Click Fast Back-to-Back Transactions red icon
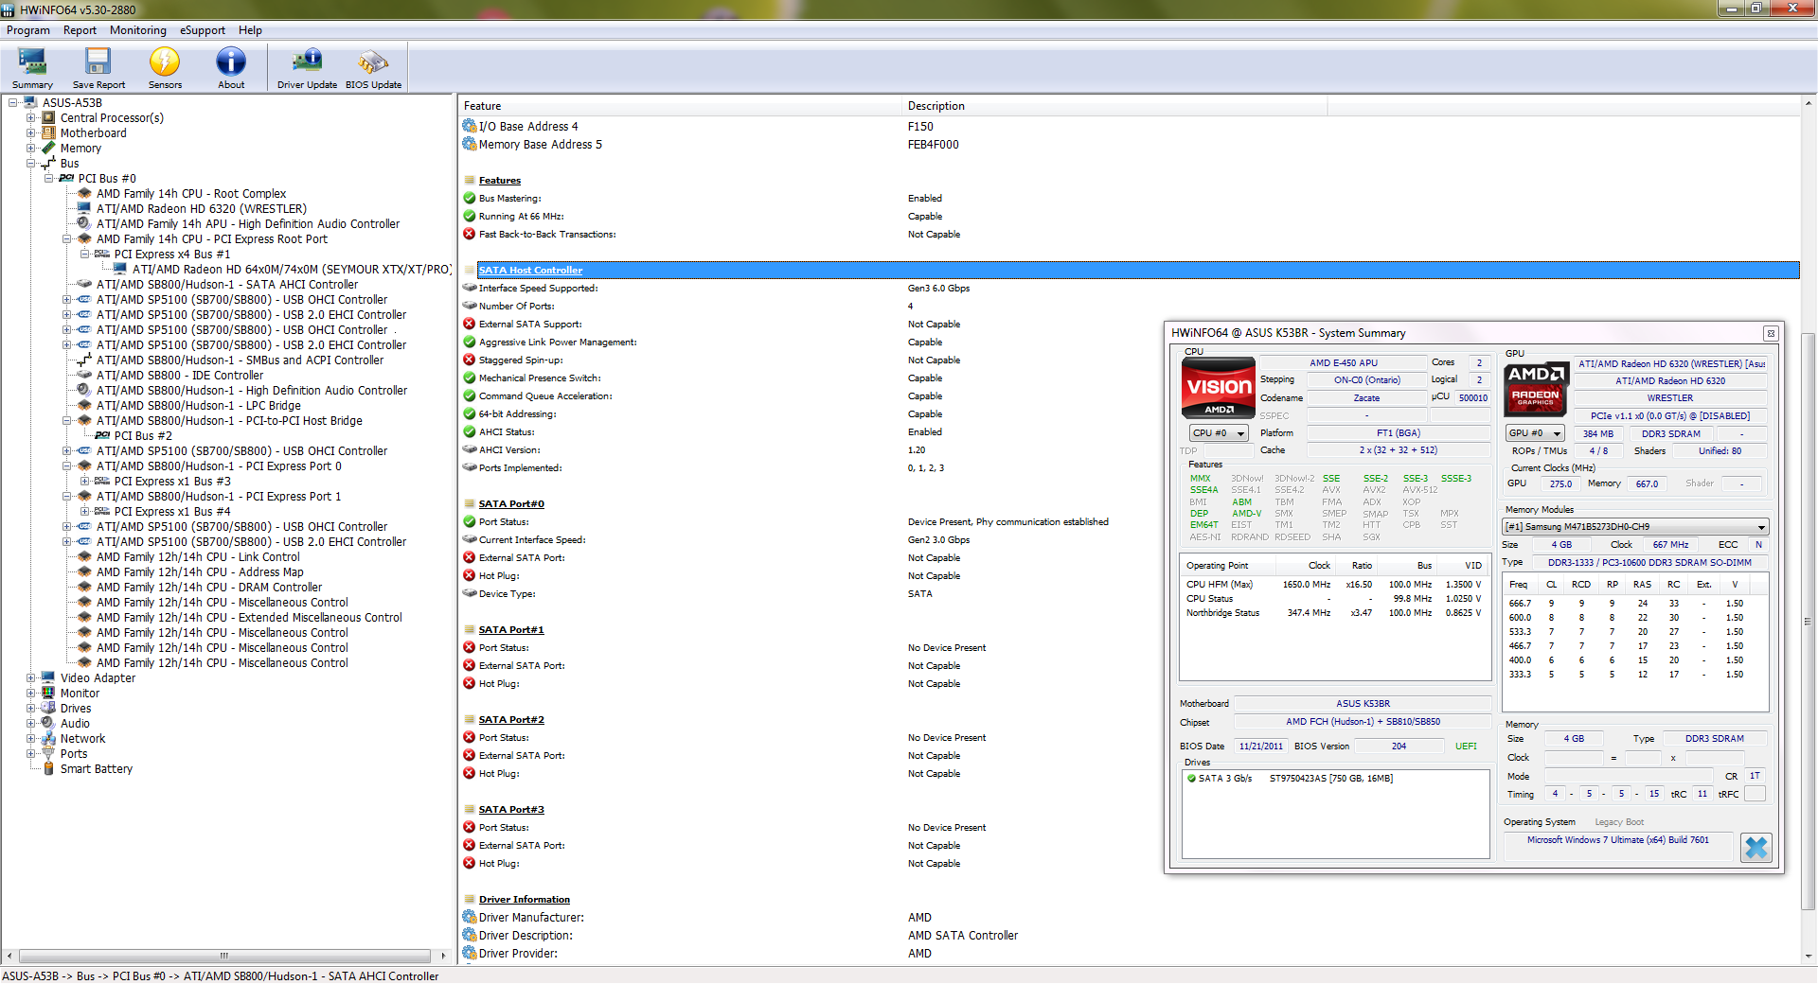Viewport: 1818px width, 984px height. click(x=469, y=235)
